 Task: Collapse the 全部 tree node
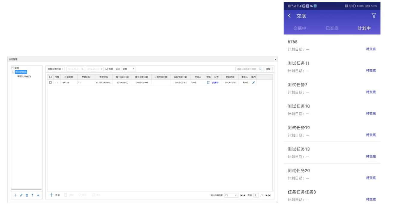[x=13, y=68]
